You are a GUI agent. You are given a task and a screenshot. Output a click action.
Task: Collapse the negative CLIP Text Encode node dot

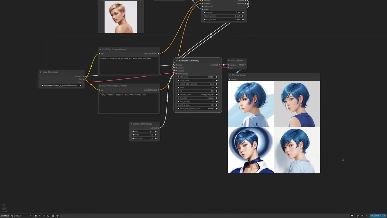pyautogui.click(x=100, y=86)
